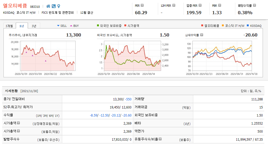Click the PBR value 1.33

(x=217, y=13)
